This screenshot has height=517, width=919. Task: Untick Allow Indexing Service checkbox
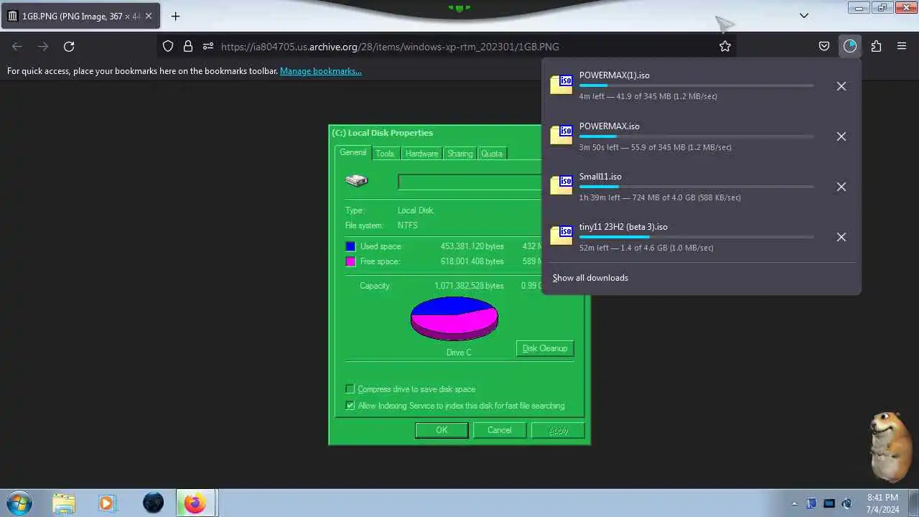point(350,406)
